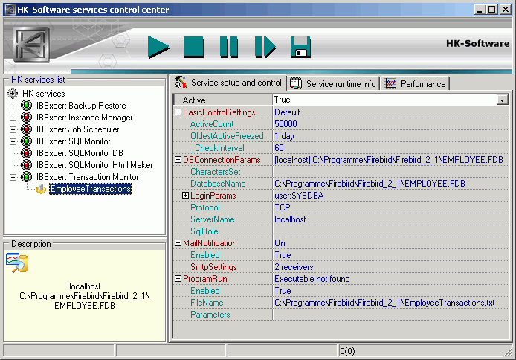The height and width of the screenshot is (360, 516).
Task: Expand IBExpert Job Scheduler node
Action: pyautogui.click(x=13, y=129)
